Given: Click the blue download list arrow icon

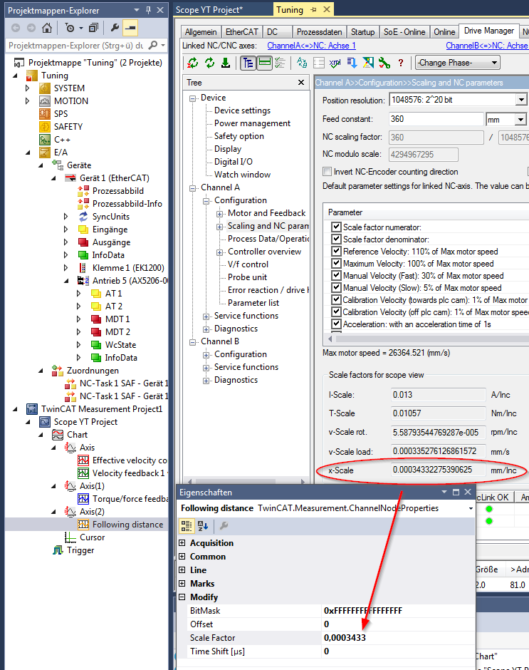Looking at the screenshot, I should click(x=352, y=63).
